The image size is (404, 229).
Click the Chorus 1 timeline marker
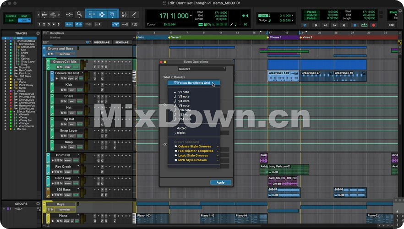(x=275, y=37)
